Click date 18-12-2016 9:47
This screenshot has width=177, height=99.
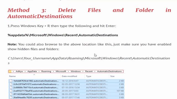click(70, 81)
